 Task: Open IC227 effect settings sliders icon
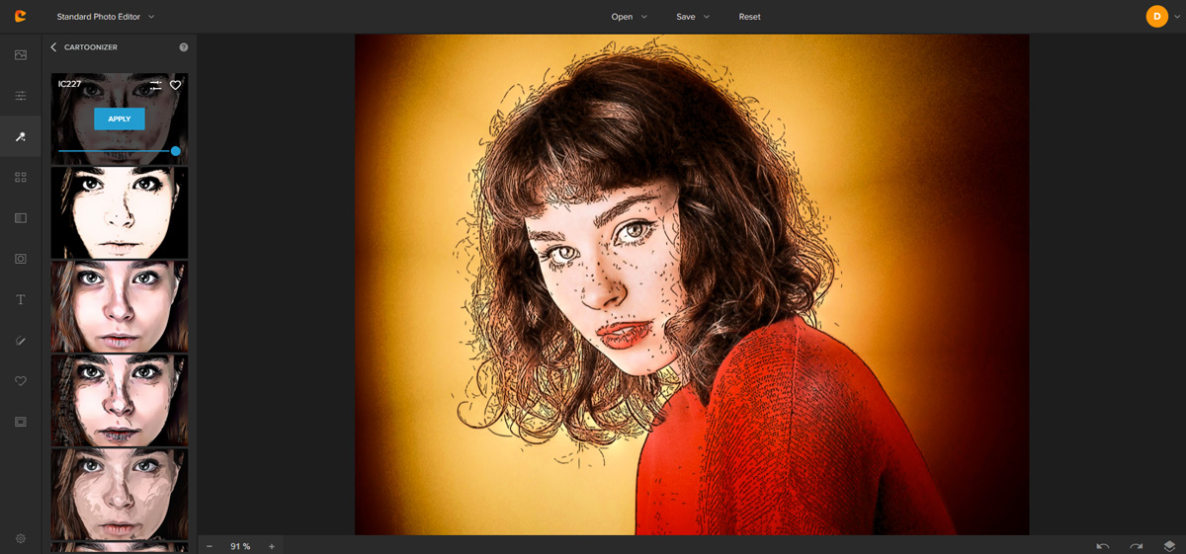pos(155,86)
